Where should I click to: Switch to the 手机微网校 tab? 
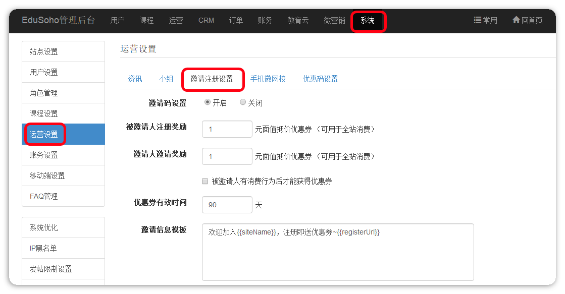268,79
